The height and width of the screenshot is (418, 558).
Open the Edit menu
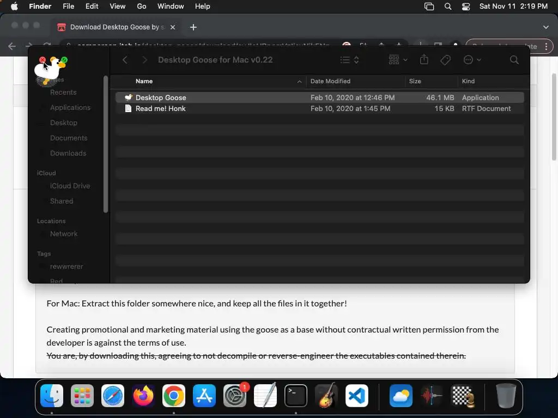pos(92,7)
